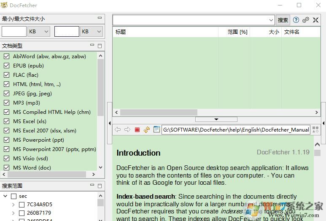The width and height of the screenshot is (326, 221).
Task: Check the 260B7179 folder checkbox
Action: pyautogui.click(x=22, y=213)
